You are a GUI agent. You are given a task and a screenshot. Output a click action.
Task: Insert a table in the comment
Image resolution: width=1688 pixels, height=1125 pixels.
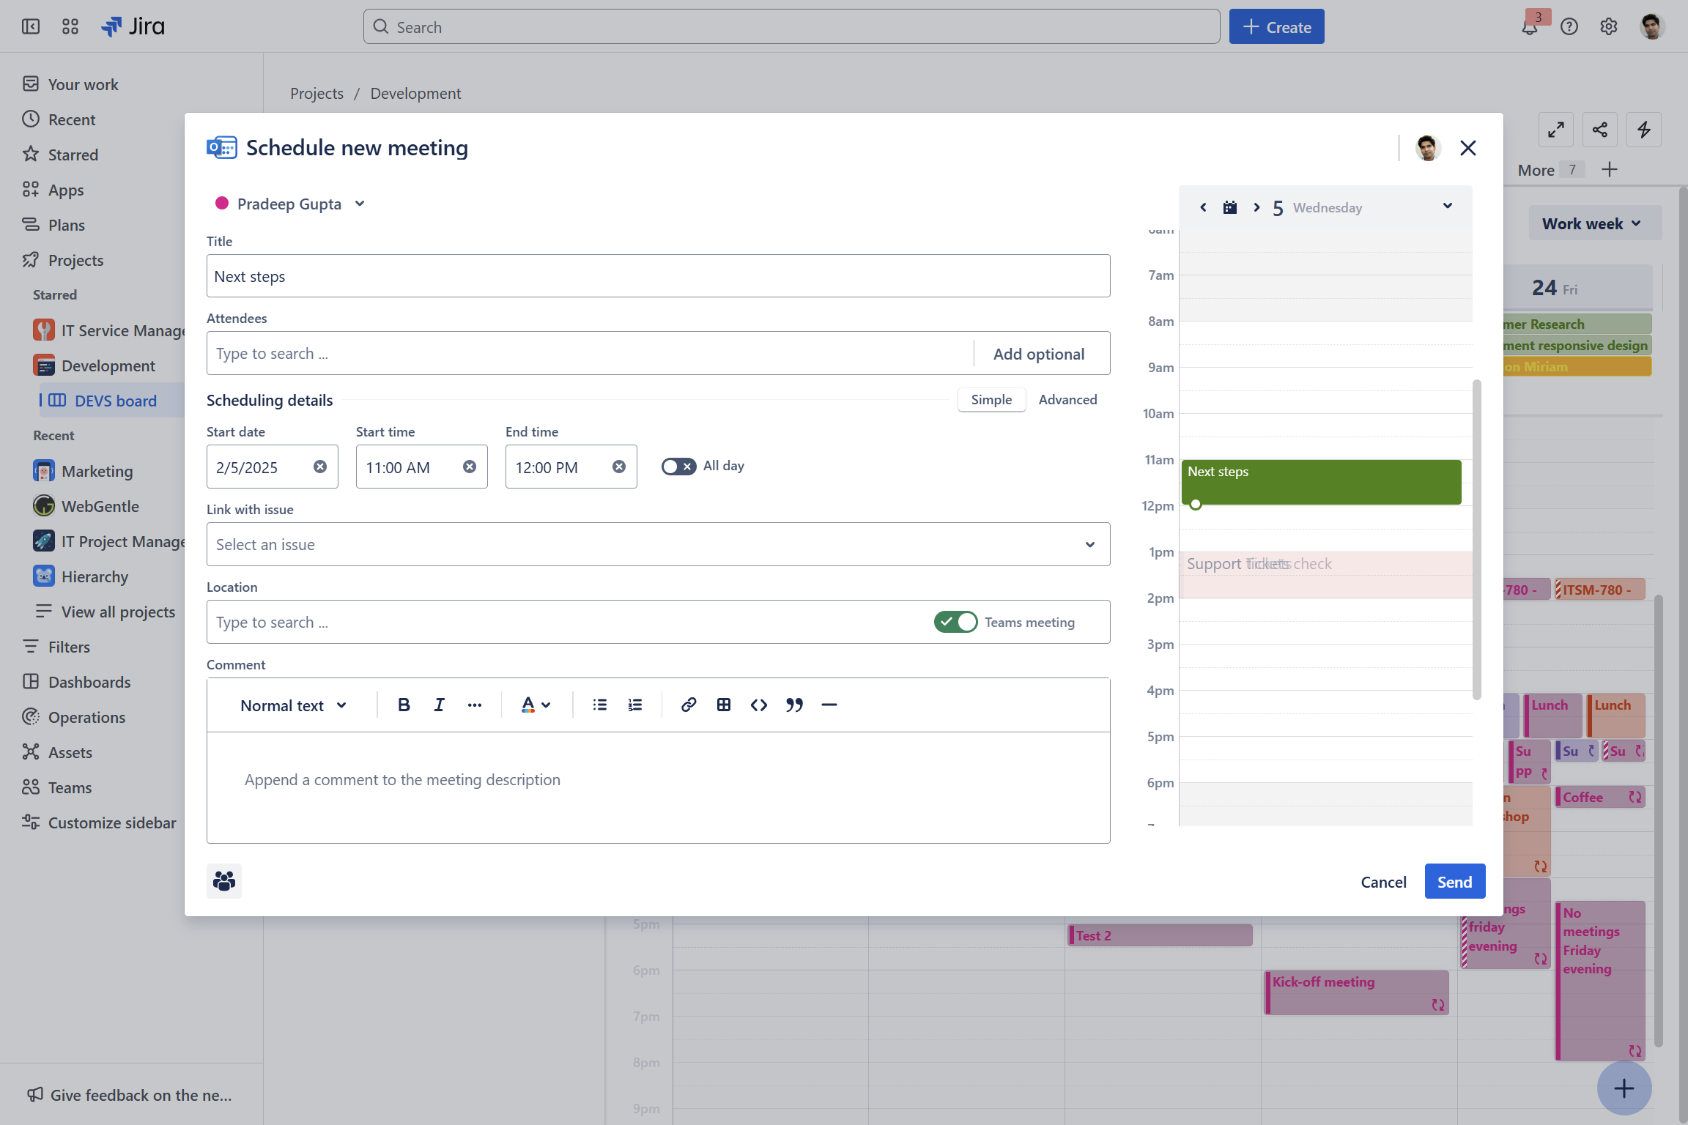coord(724,705)
